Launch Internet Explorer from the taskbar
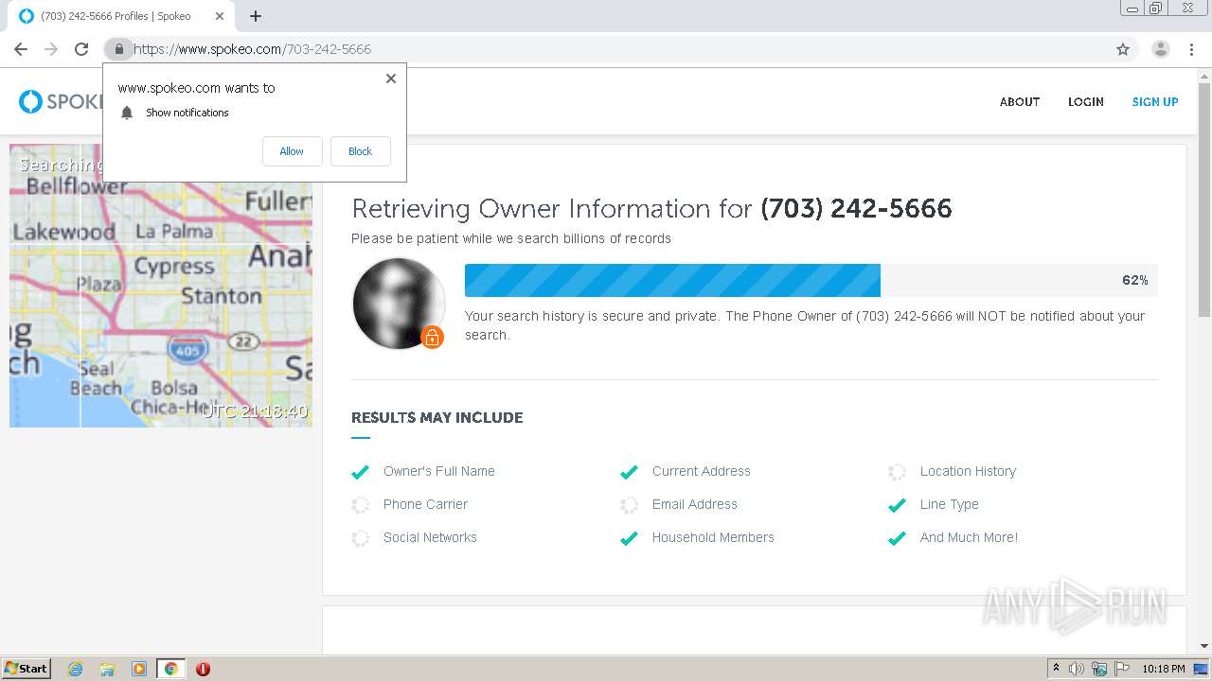1212x681 pixels. point(76,669)
